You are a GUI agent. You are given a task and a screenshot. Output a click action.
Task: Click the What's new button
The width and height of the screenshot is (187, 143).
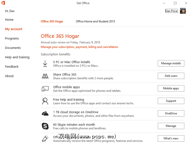(x=171, y=138)
